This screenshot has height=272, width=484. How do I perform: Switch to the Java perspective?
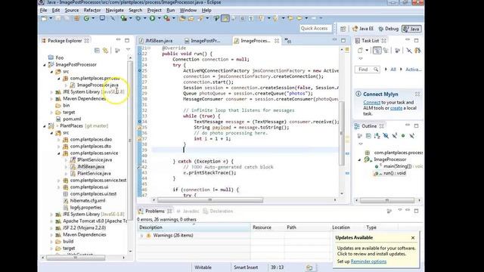[x=411, y=29]
